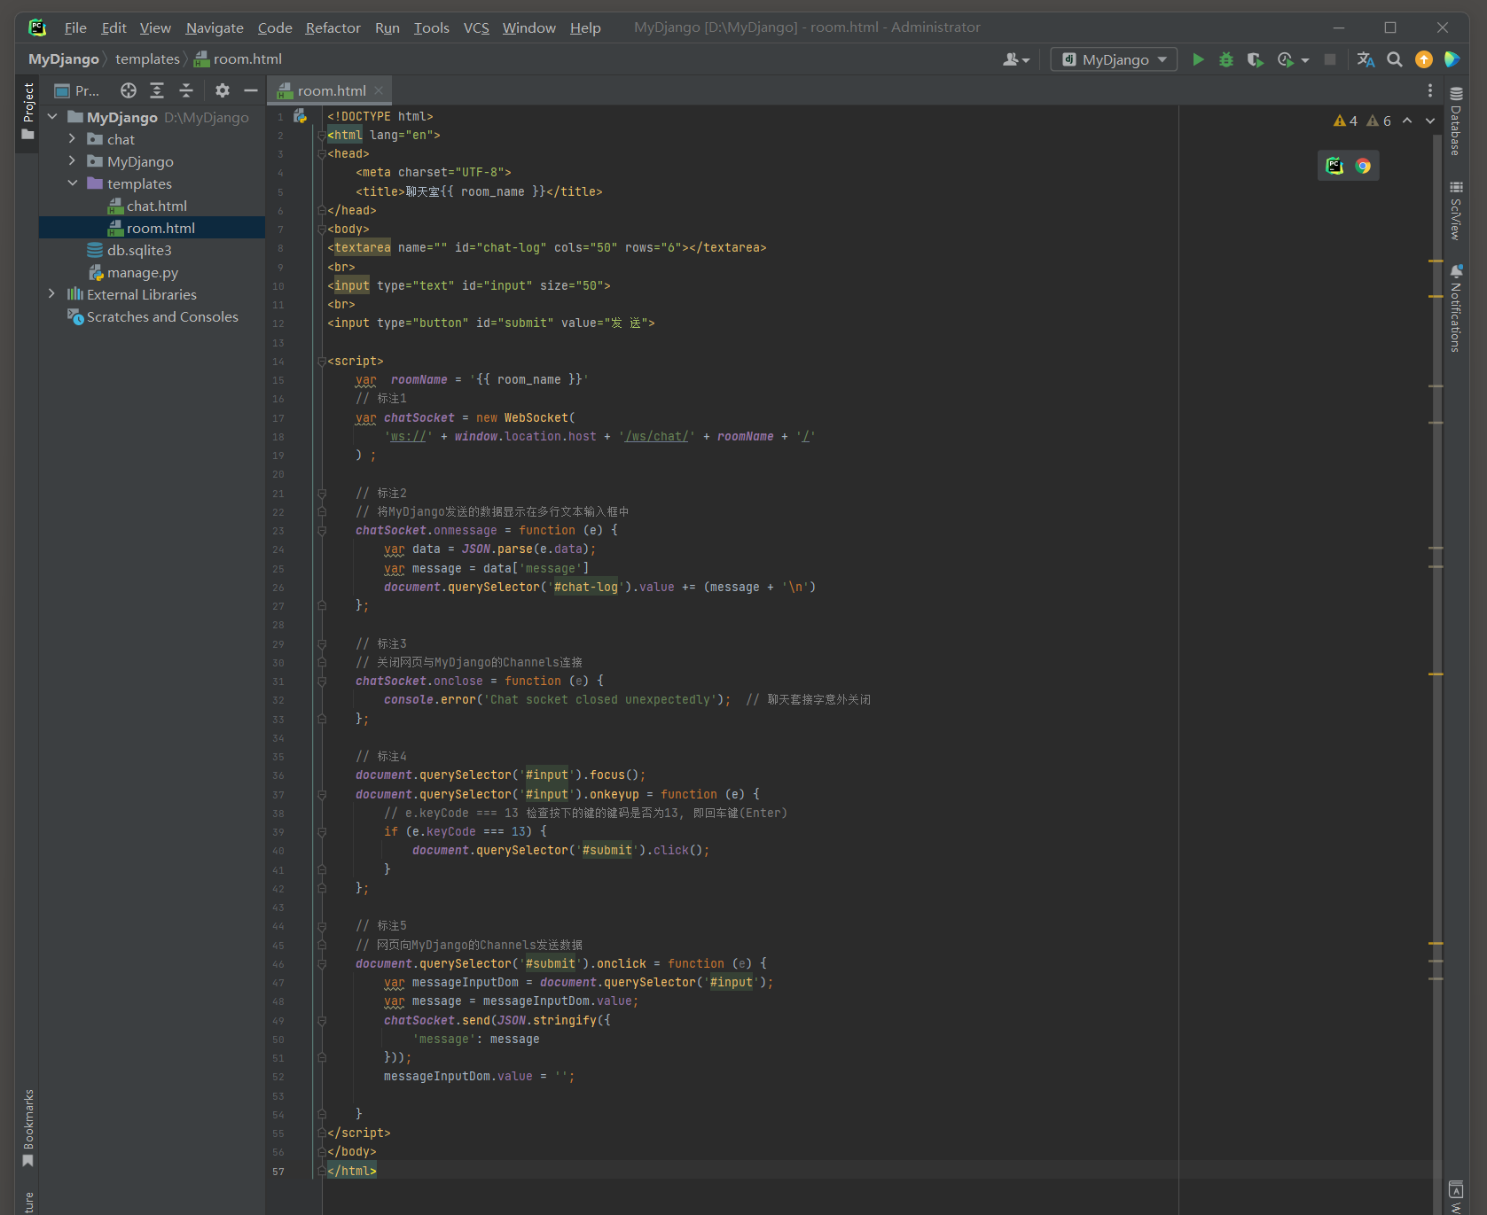The width and height of the screenshot is (1487, 1215).
Task: Open Project view selector dropdown
Action: click(76, 90)
